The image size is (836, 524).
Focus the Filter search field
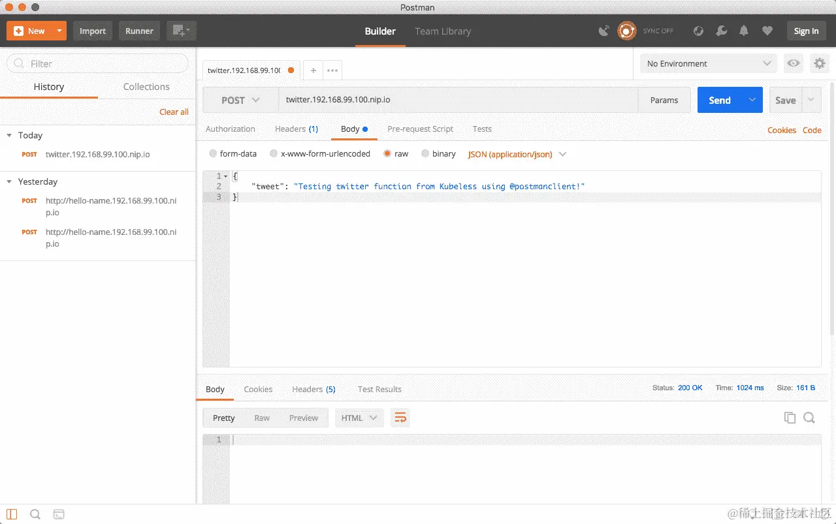click(97, 63)
